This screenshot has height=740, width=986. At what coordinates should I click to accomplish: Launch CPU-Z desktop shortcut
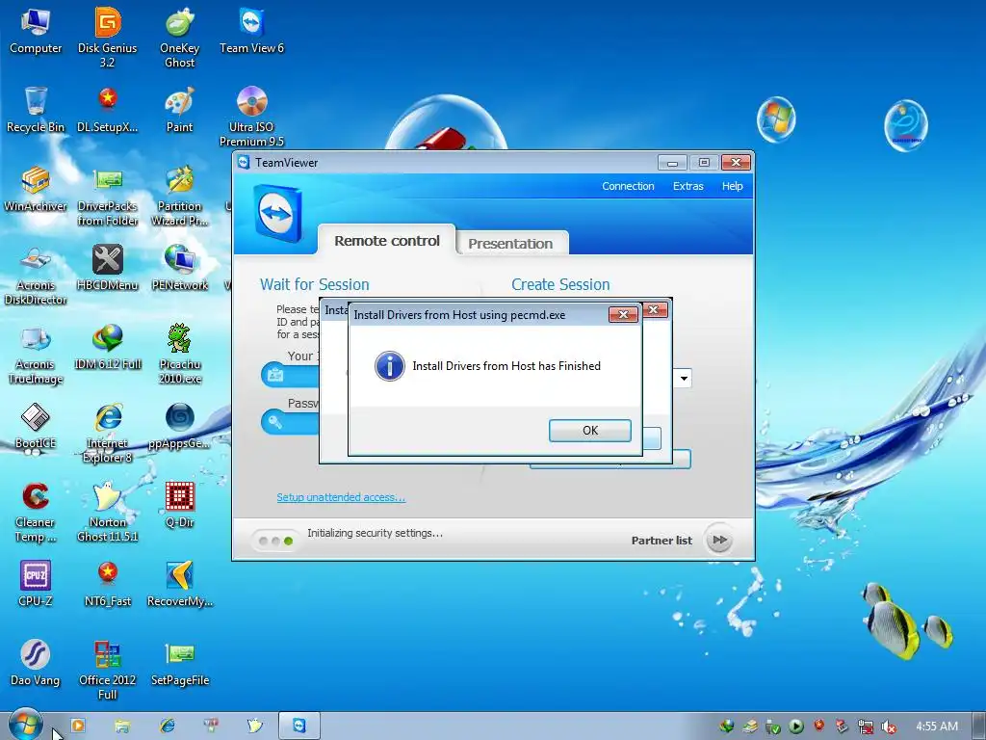pyautogui.click(x=36, y=585)
